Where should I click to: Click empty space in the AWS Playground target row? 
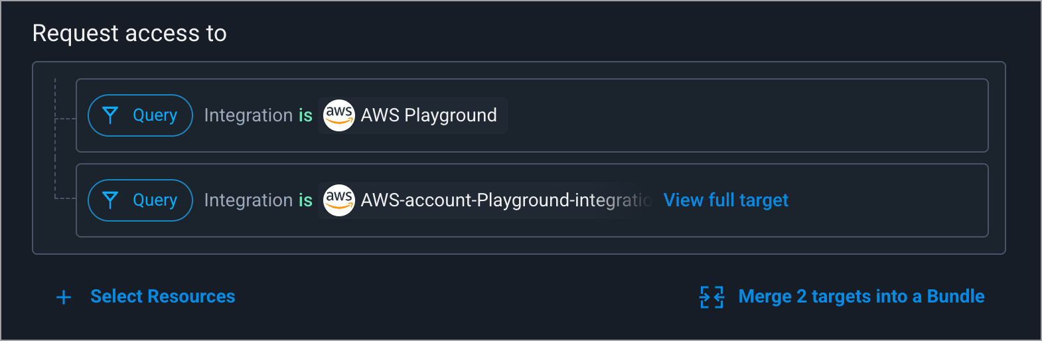[743, 115]
